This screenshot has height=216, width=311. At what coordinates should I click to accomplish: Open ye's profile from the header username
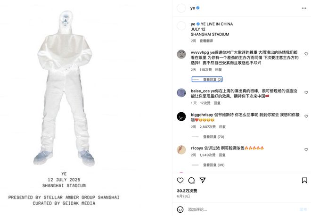[x=193, y=8]
